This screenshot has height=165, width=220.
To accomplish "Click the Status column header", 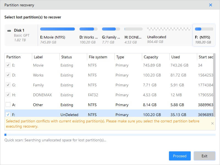I will coord(73,57).
